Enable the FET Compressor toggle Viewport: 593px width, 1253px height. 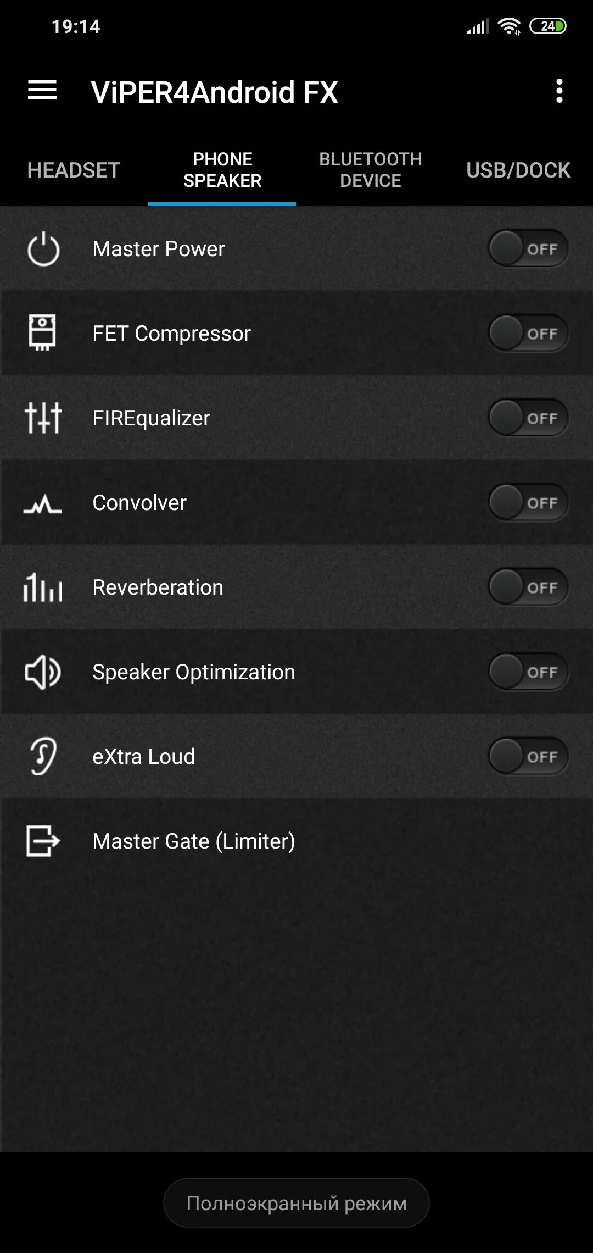[x=528, y=334]
